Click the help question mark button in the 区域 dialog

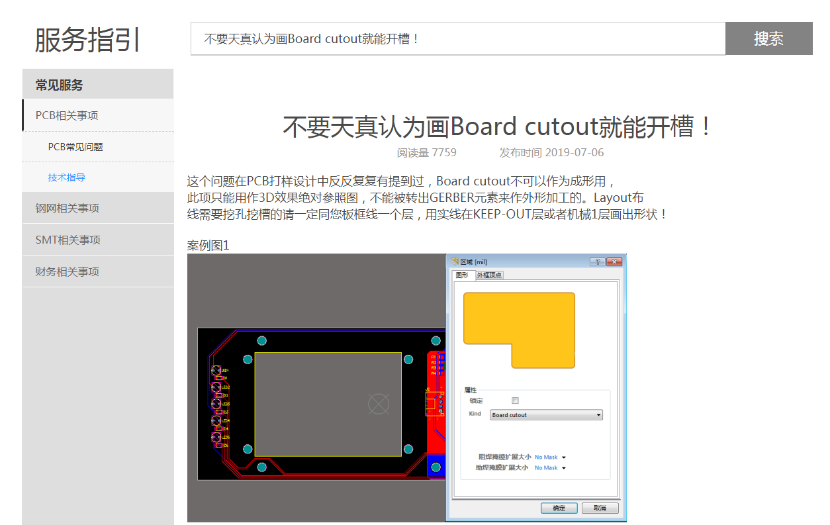(597, 262)
